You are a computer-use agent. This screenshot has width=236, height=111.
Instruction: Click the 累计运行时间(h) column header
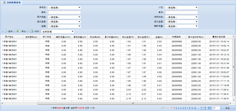click(196, 37)
